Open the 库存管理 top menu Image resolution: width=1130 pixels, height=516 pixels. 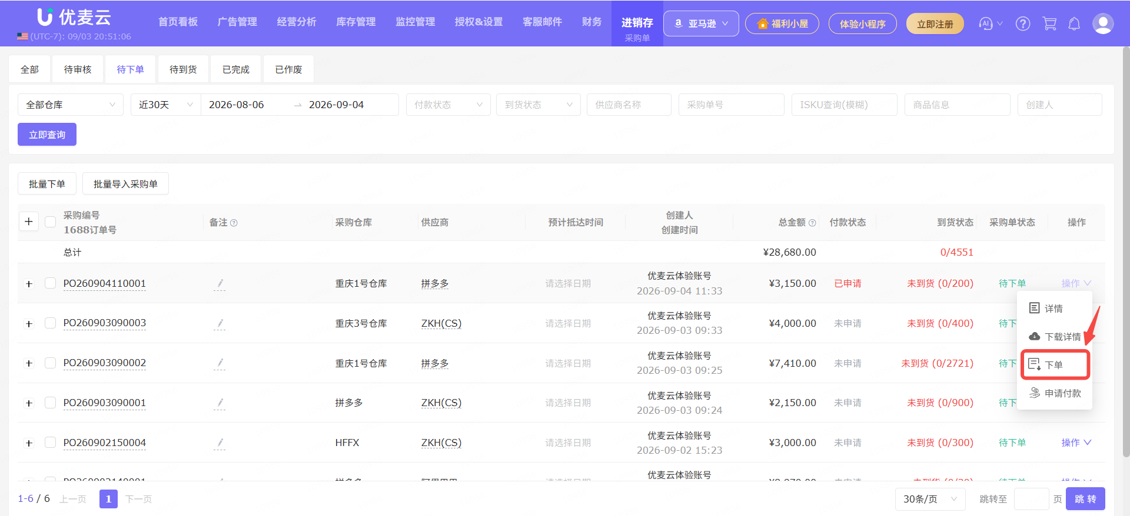[355, 22]
